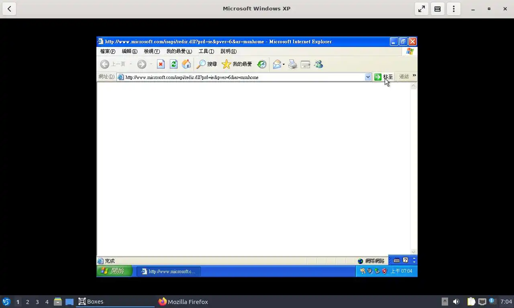
Task: Open the Messenger people icon
Action: tap(319, 64)
